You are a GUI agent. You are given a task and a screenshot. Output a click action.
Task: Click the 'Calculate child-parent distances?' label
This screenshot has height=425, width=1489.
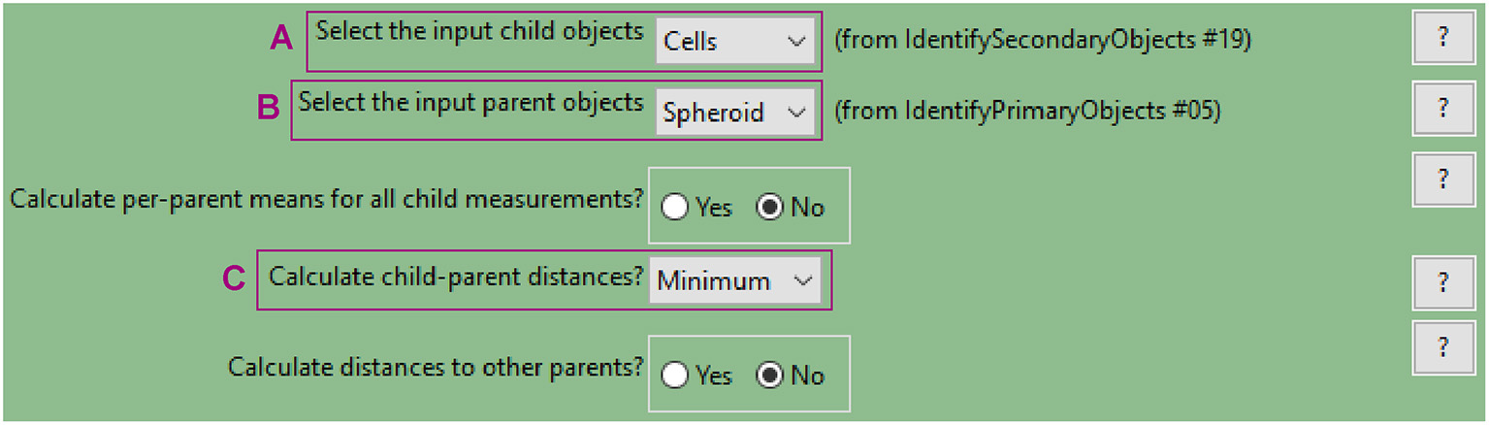[456, 277]
